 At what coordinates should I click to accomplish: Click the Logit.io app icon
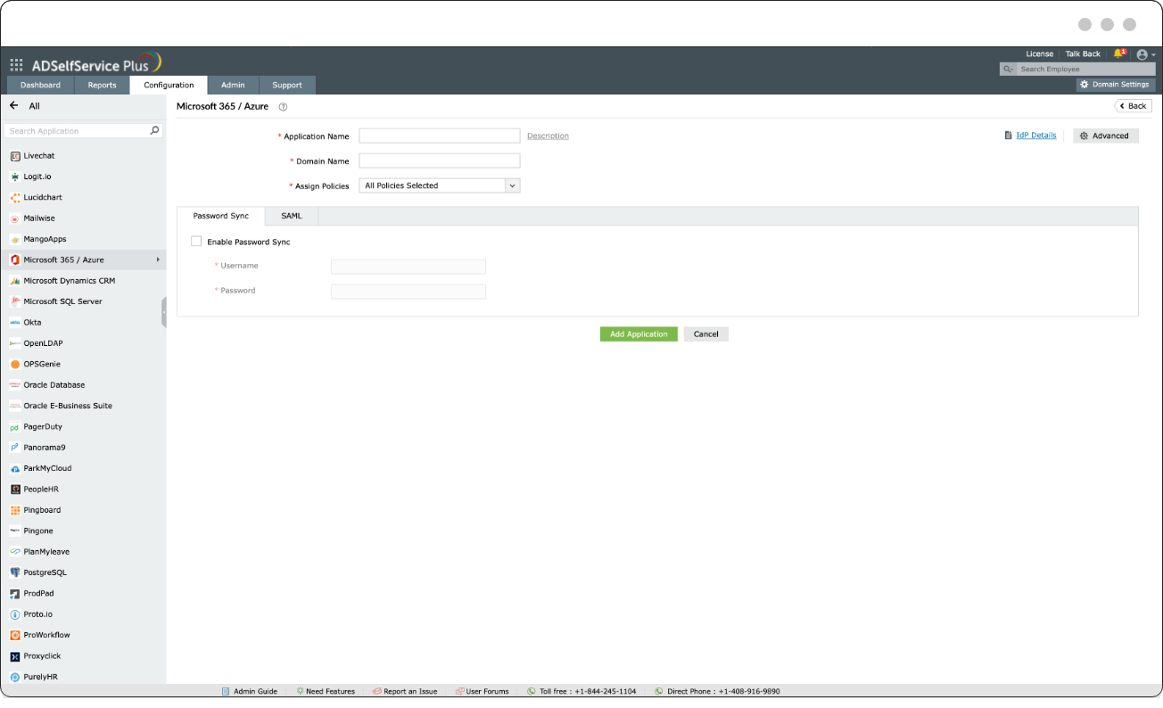[15, 177]
